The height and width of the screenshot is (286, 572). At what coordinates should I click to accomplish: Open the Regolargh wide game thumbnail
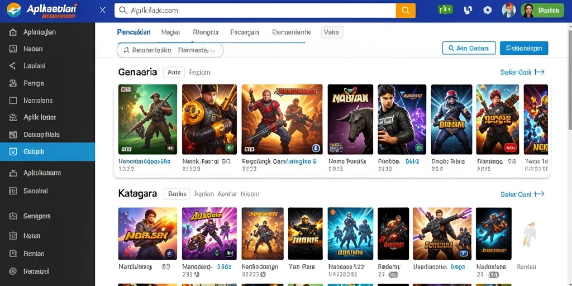282,120
